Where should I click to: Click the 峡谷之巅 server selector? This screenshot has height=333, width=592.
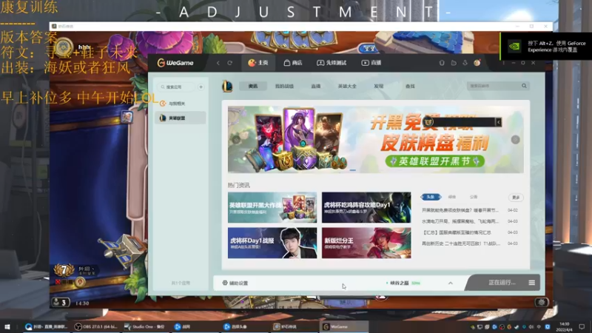403,283
